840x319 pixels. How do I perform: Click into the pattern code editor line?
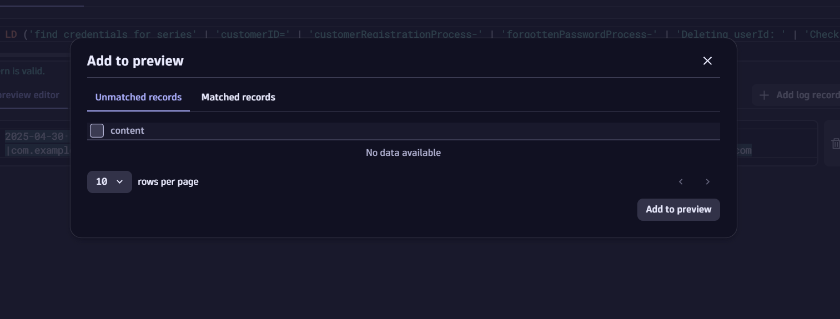[389, 34]
